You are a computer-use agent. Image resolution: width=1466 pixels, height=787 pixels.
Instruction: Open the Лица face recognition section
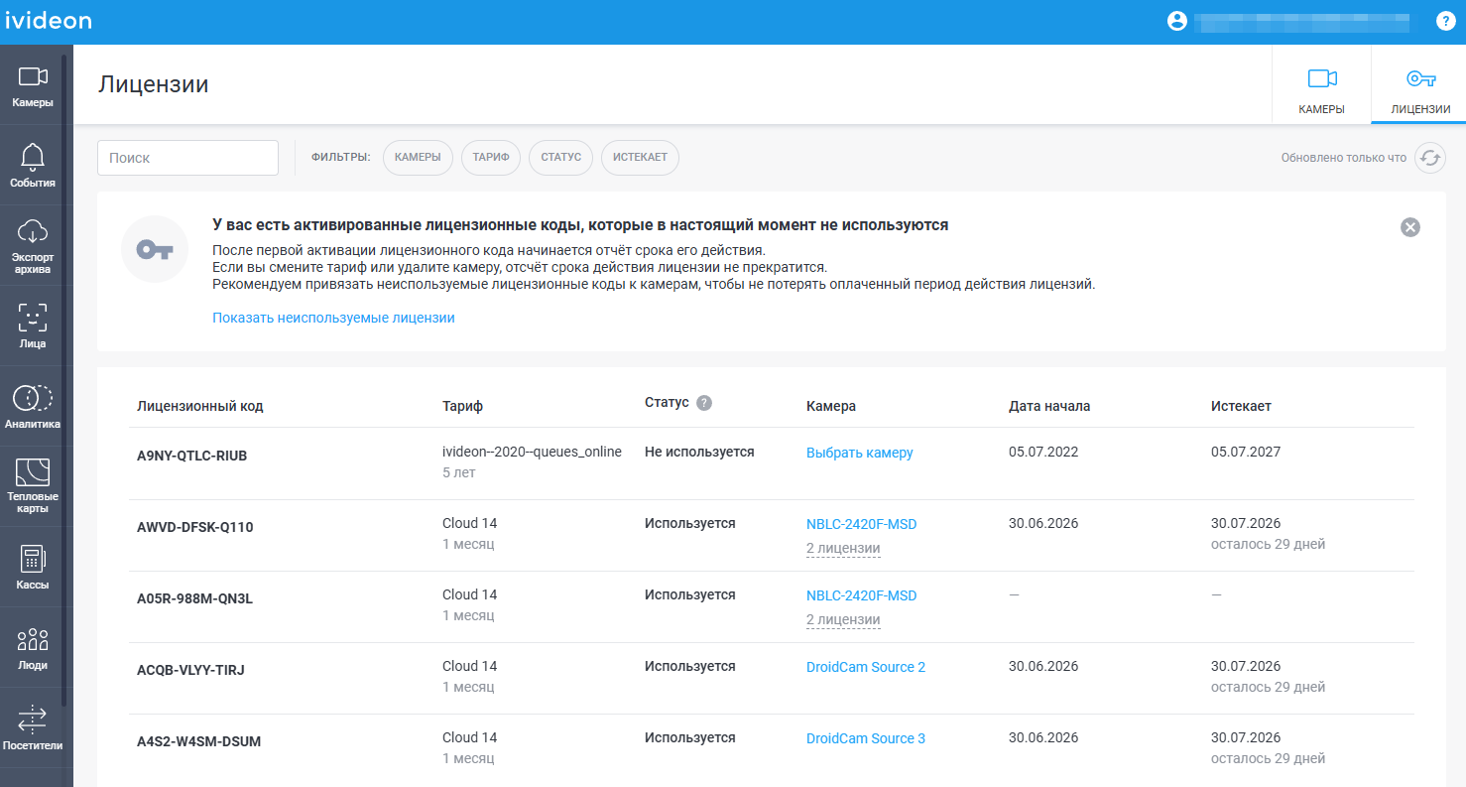click(x=33, y=327)
